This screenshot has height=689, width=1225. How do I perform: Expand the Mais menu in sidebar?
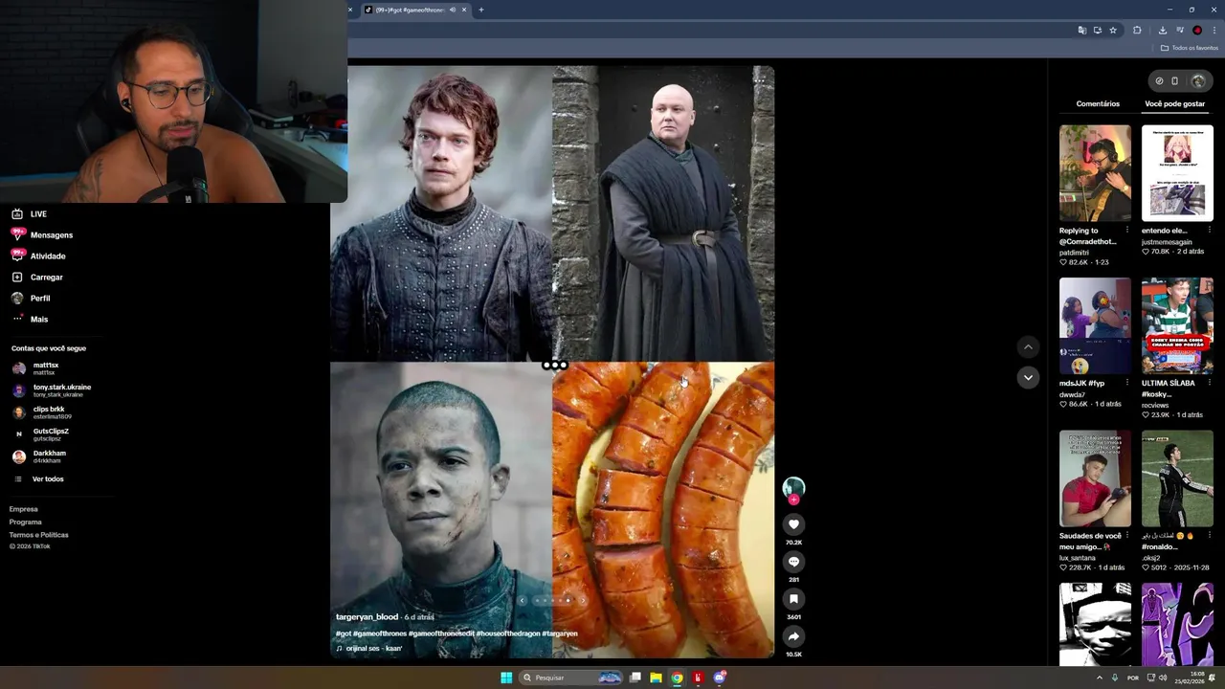30,320
